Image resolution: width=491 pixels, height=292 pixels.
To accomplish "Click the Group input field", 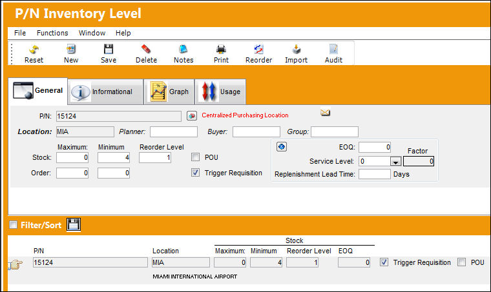I will point(335,131).
